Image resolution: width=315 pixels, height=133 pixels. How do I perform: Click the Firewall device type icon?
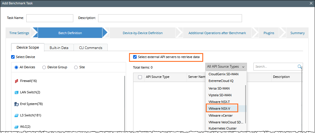[16, 81]
